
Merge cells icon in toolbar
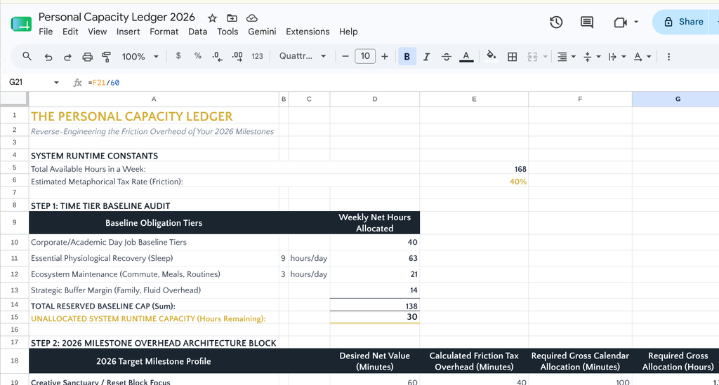click(532, 57)
